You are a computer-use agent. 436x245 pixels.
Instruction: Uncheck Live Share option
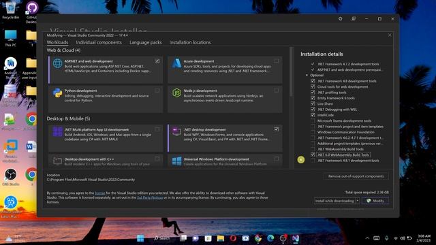tap(313, 103)
